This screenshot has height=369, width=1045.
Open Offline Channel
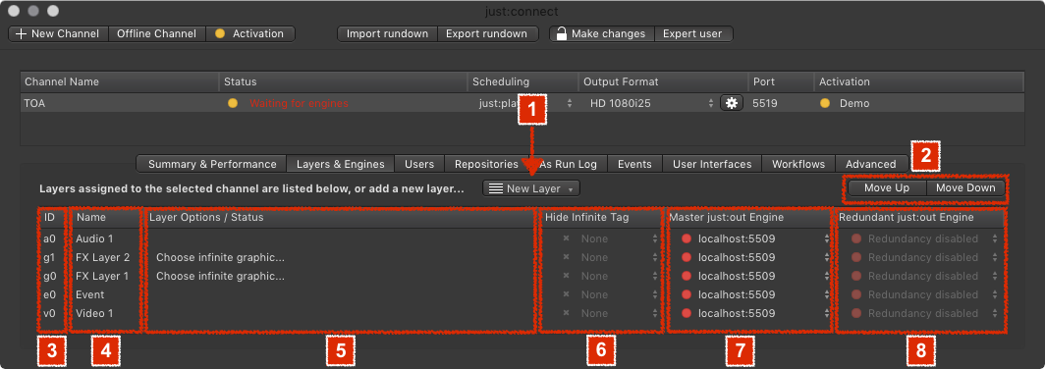(x=156, y=33)
